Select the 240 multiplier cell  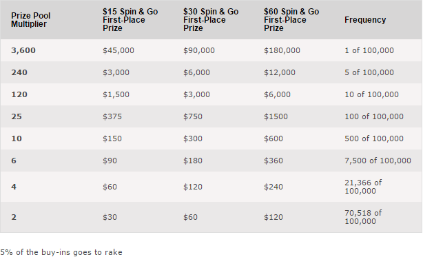[19, 72]
